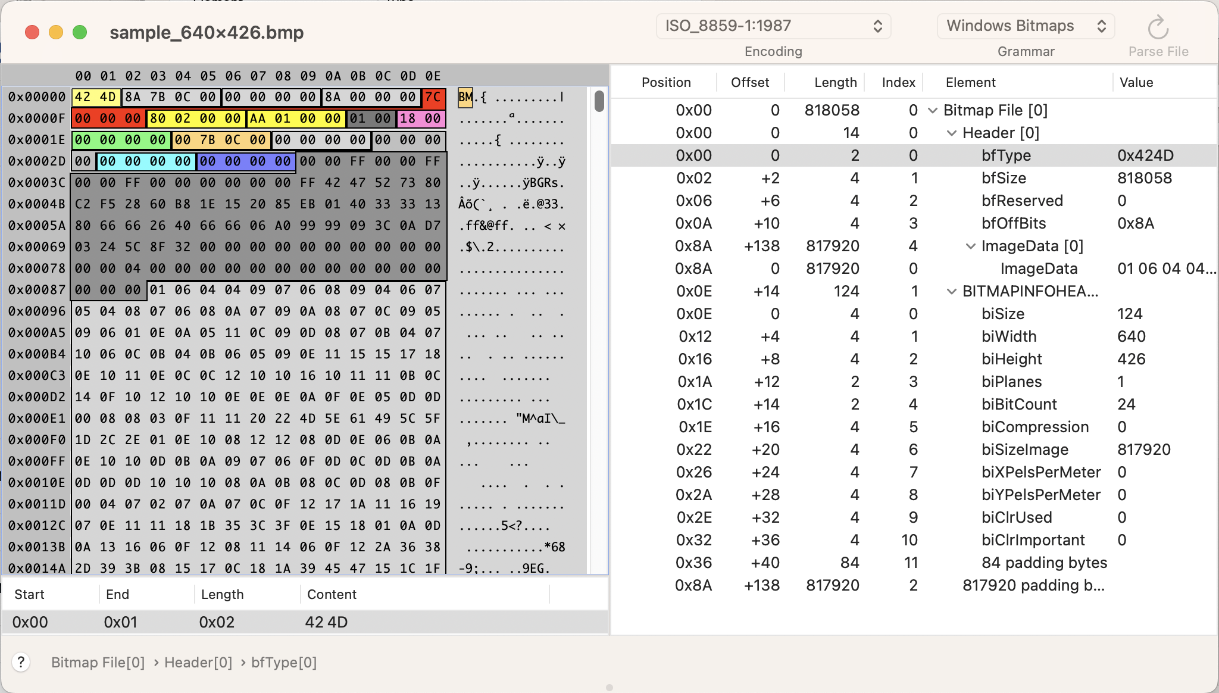Screen dimensions: 1219x693
Task: Collapse the Bitmap File [0] node
Action: pyautogui.click(x=933, y=110)
